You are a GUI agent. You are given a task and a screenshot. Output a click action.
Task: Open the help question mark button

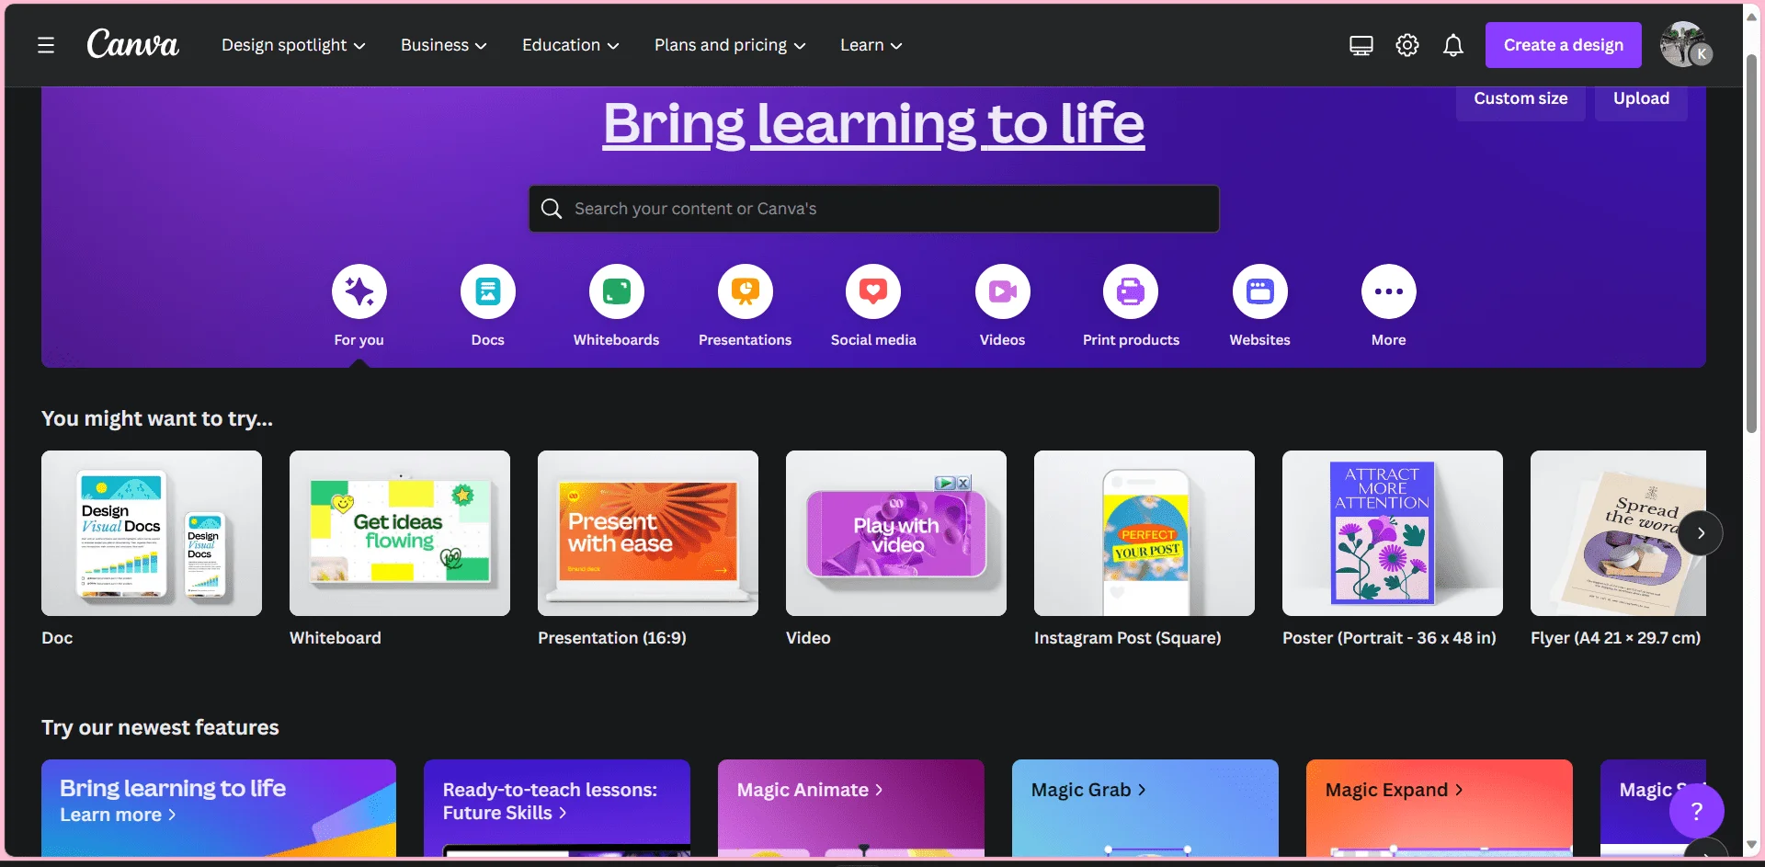click(1696, 810)
